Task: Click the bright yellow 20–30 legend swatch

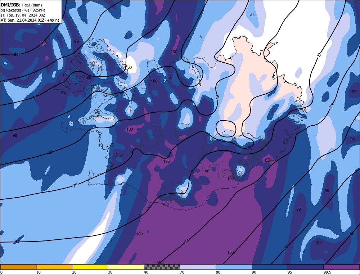Action: click(x=90, y=267)
